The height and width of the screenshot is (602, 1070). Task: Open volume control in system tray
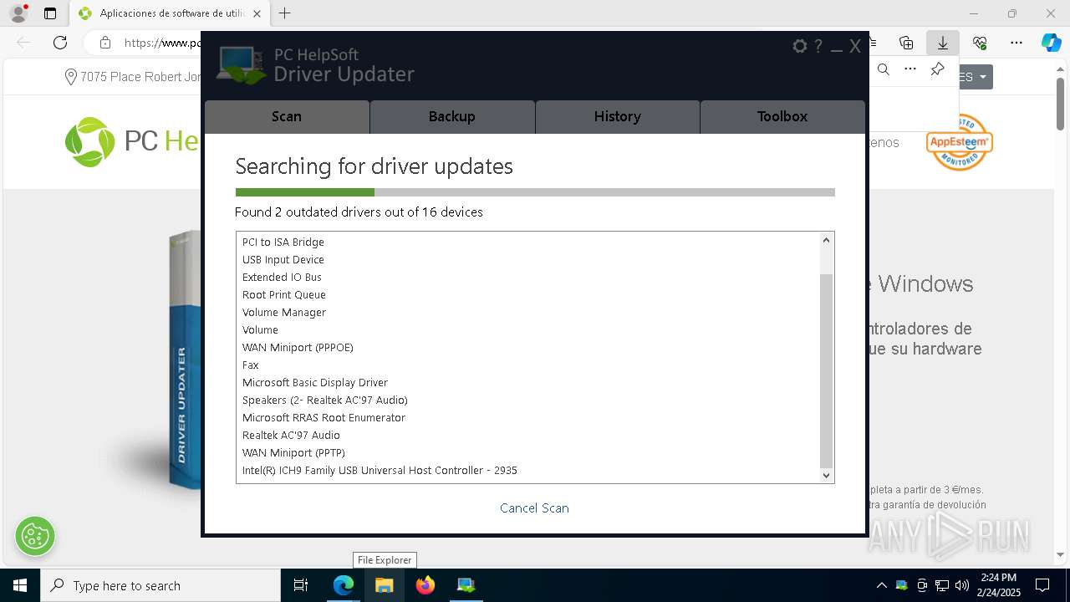(961, 585)
